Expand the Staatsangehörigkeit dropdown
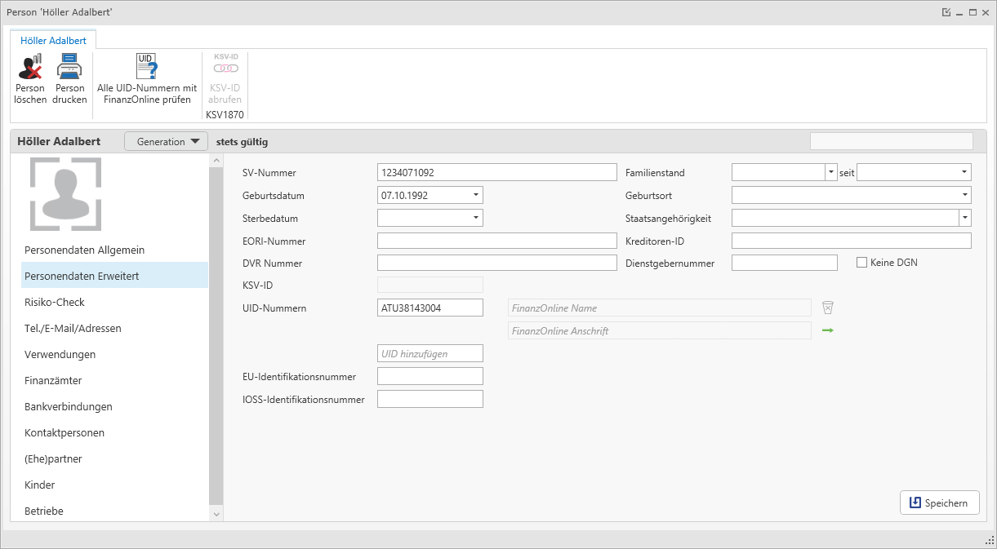This screenshot has width=997, height=549. (965, 218)
